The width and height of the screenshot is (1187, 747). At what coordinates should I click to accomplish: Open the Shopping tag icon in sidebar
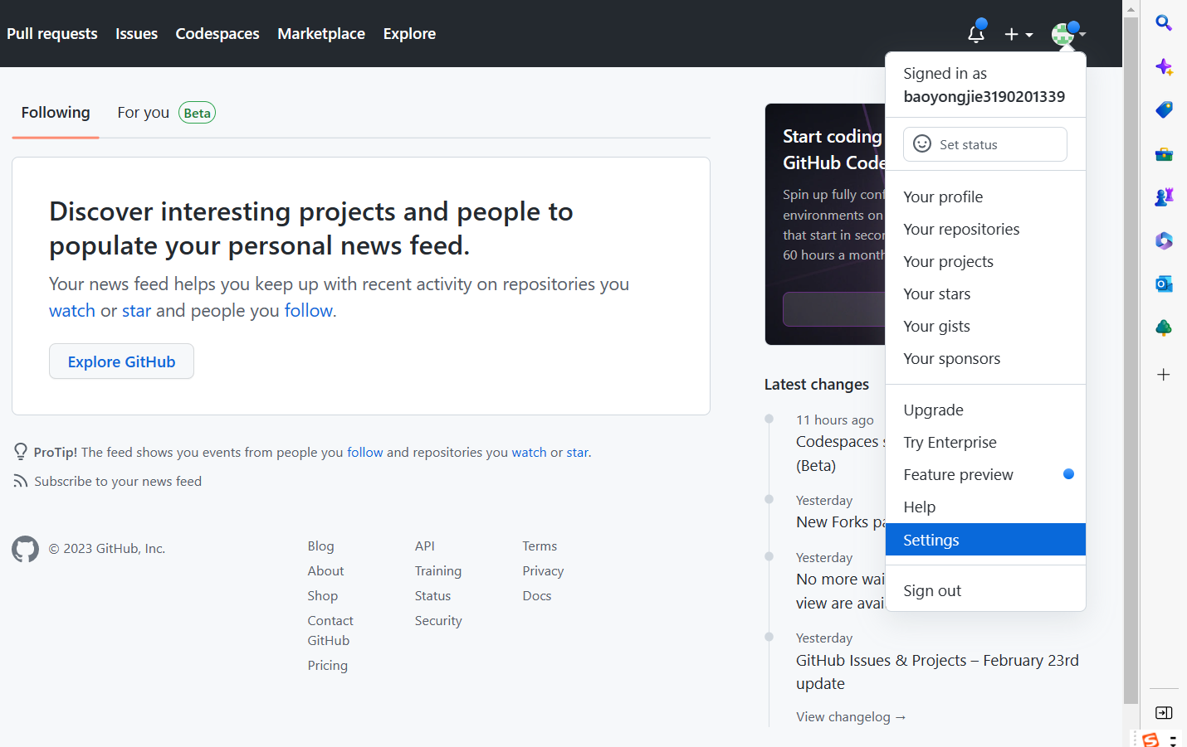tap(1164, 110)
